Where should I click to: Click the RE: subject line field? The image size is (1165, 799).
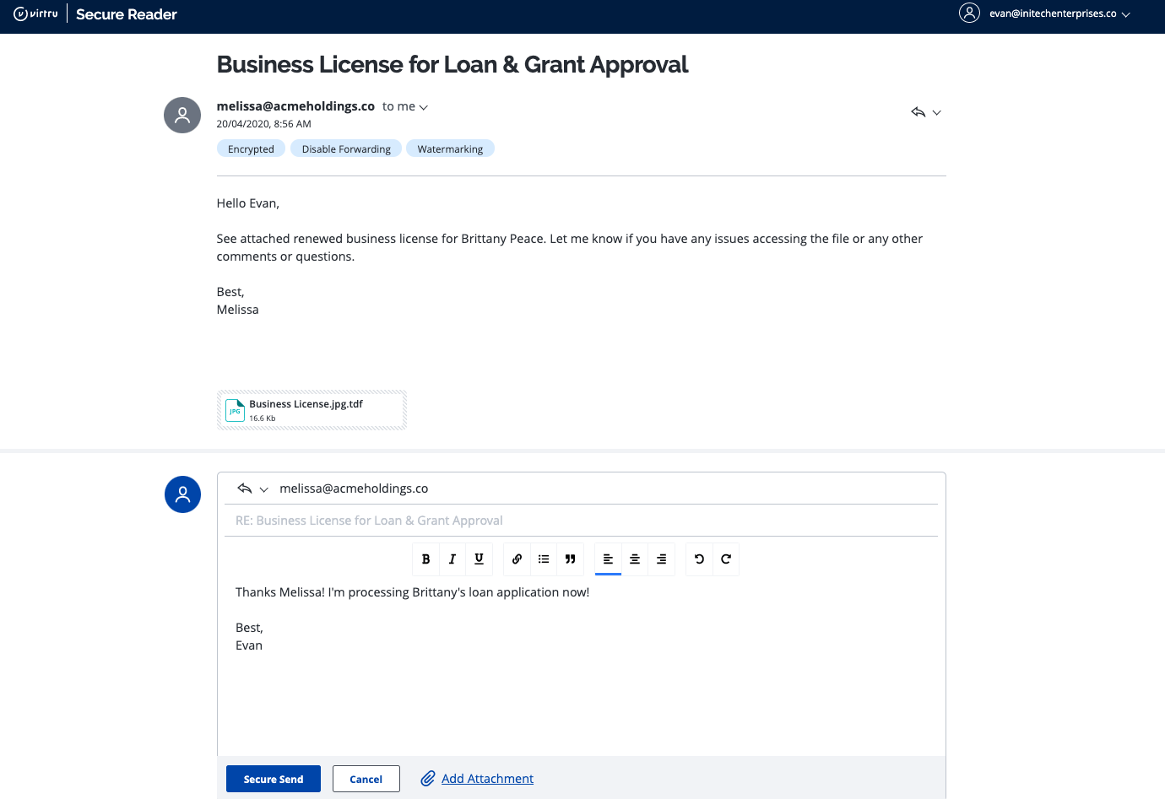[x=581, y=521]
